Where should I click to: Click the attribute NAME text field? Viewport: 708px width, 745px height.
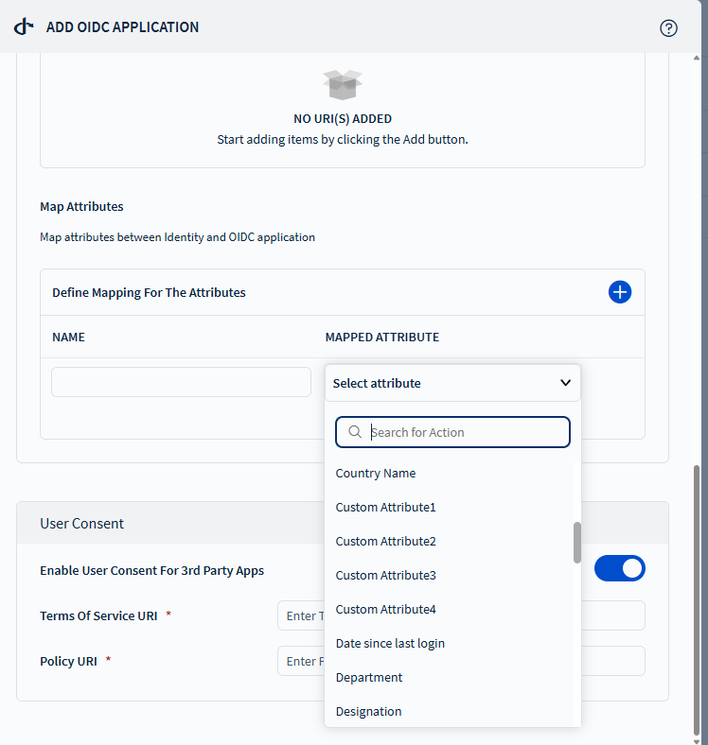point(181,382)
